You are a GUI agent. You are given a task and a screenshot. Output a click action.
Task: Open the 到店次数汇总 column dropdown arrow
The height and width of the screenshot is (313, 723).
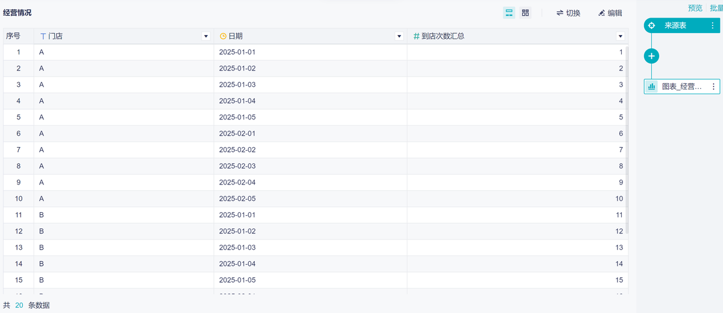click(621, 37)
